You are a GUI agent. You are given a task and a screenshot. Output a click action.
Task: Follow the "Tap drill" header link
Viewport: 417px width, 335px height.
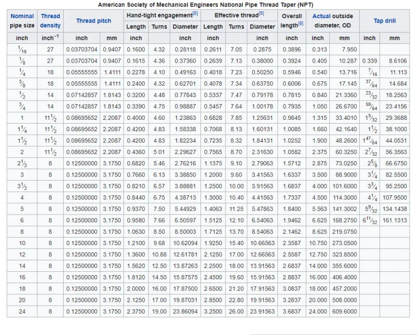coord(385,21)
